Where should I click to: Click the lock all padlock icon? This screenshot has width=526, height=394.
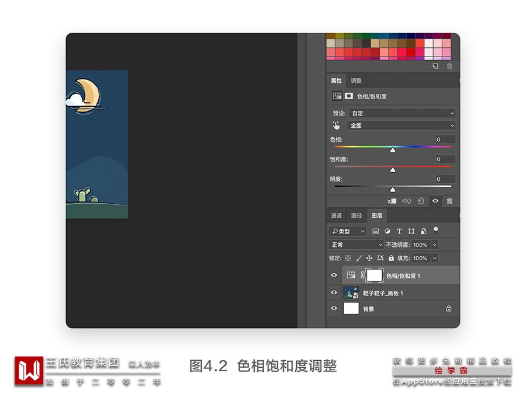point(391,258)
